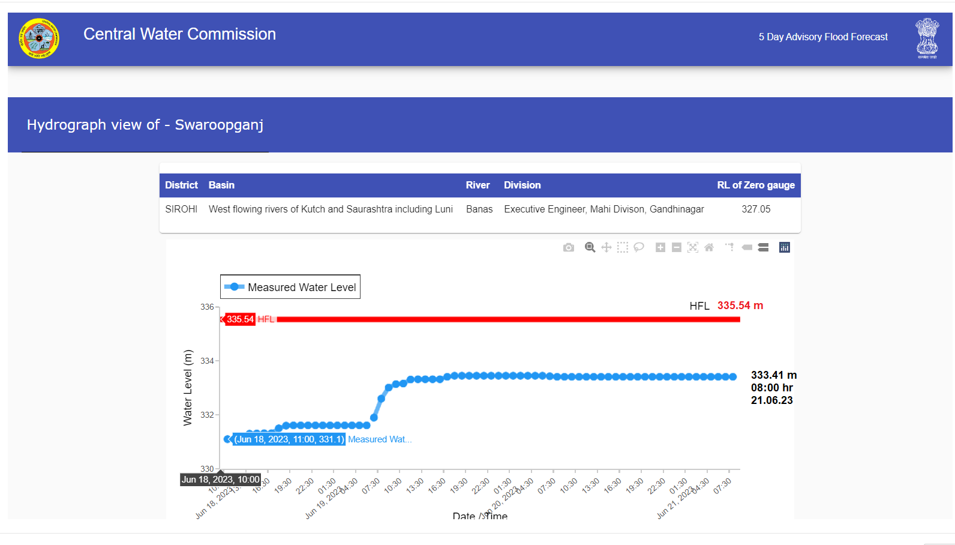955x545 pixels.
Task: Open the Plotly logo link
Action: (785, 247)
